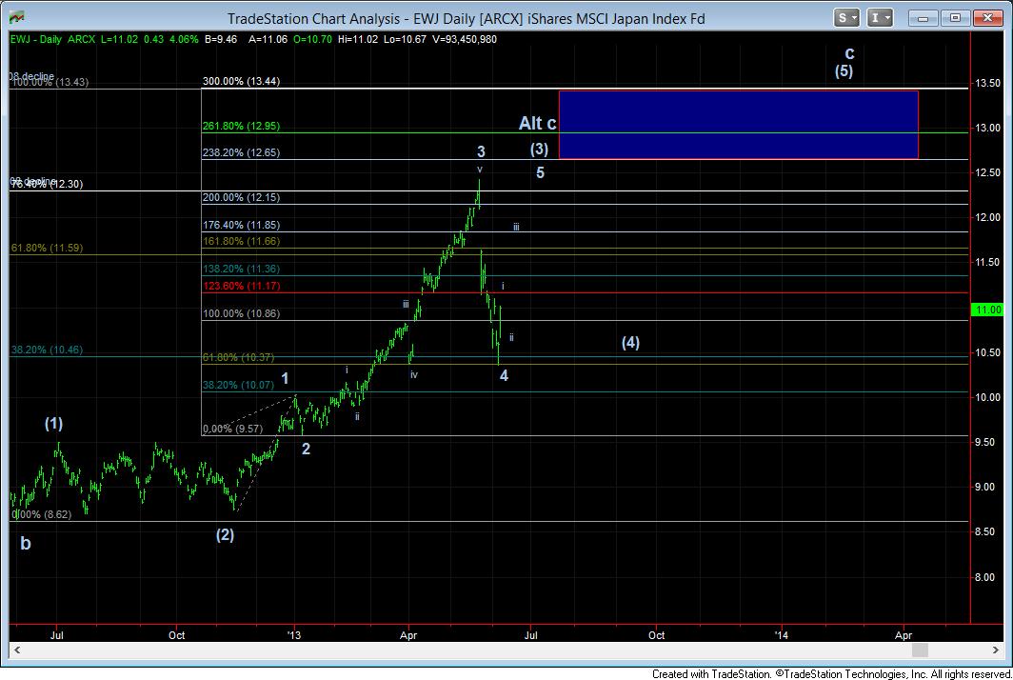This screenshot has width=1013, height=680.
Task: Click the 'V=93,450,980' volume value
Action: pyautogui.click(x=465, y=39)
